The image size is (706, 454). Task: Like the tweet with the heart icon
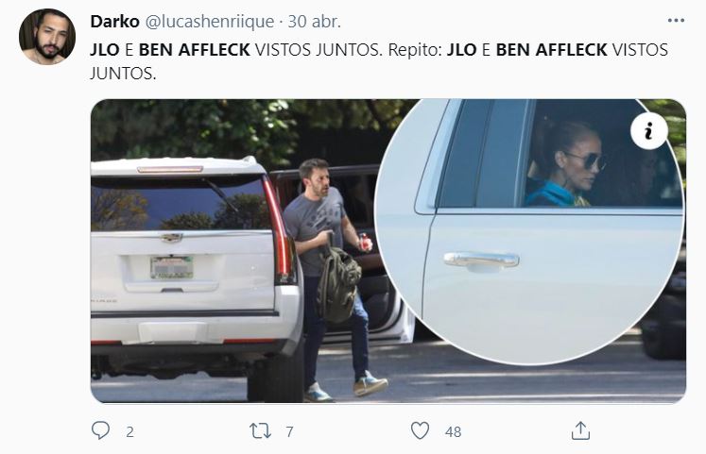coord(420,430)
